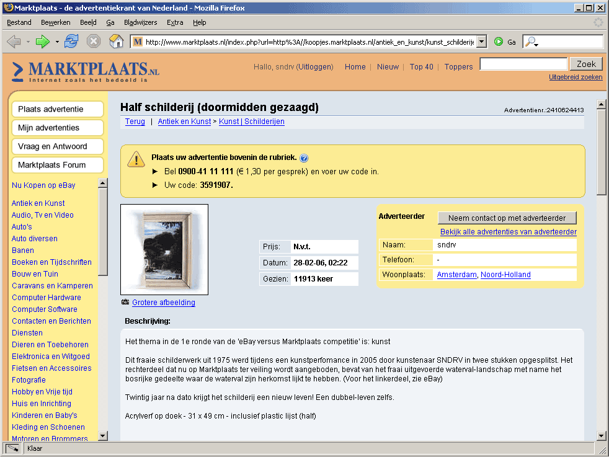Viewport: 609px width, 457px height.
Task: Click the Uitgebreid zoeken link
Action: coord(576,77)
